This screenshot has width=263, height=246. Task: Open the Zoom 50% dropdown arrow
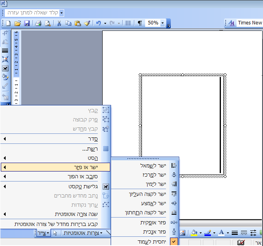(x=162, y=23)
